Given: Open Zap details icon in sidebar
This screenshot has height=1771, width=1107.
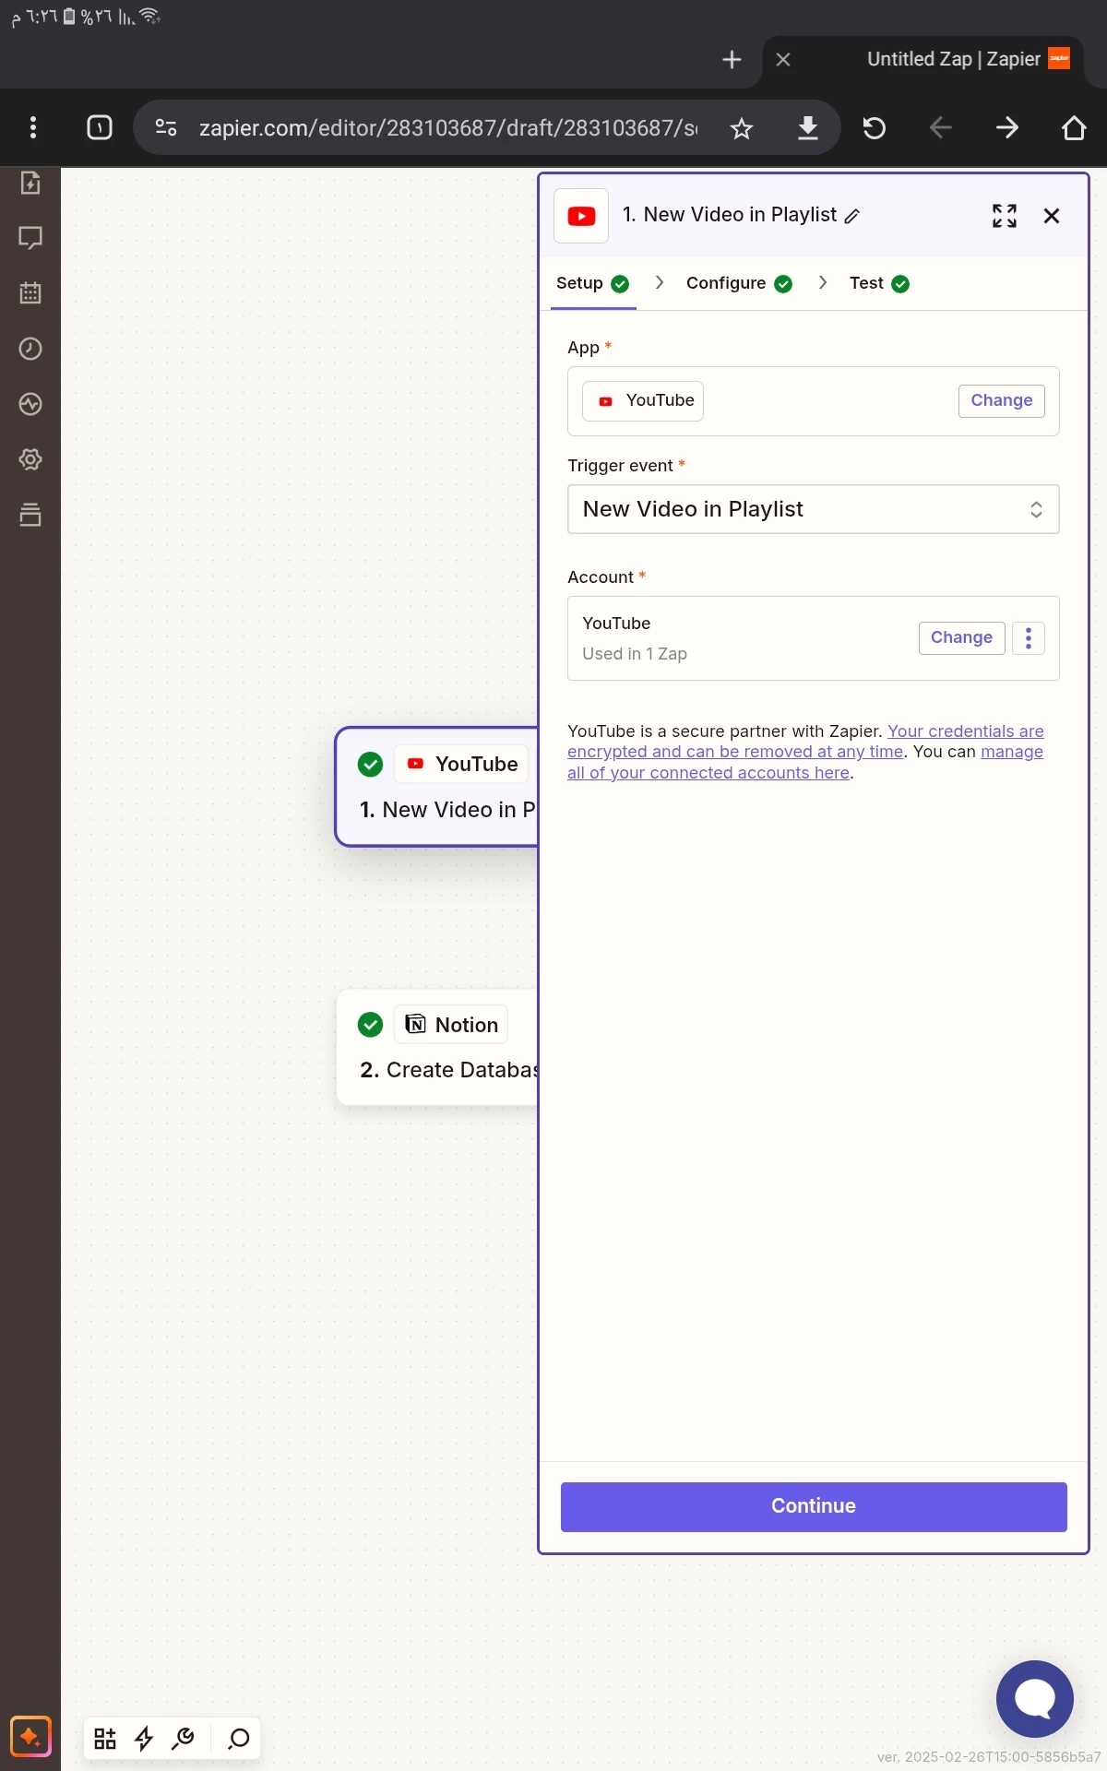Looking at the screenshot, I should pyautogui.click(x=30, y=183).
